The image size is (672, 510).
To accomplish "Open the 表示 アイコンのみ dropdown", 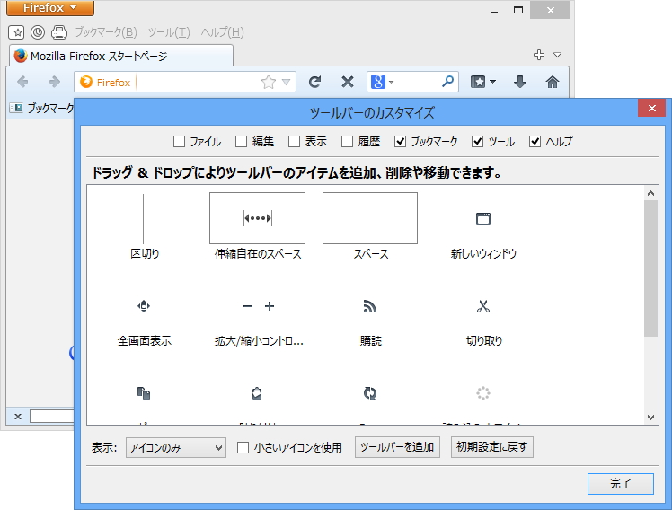I will (x=176, y=447).
